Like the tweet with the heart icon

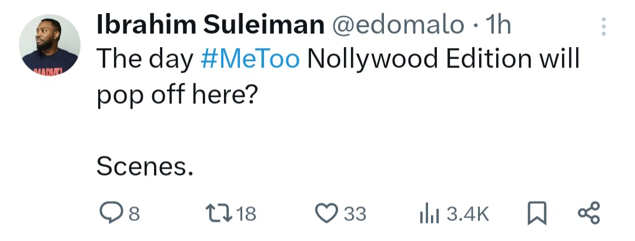coord(326,213)
